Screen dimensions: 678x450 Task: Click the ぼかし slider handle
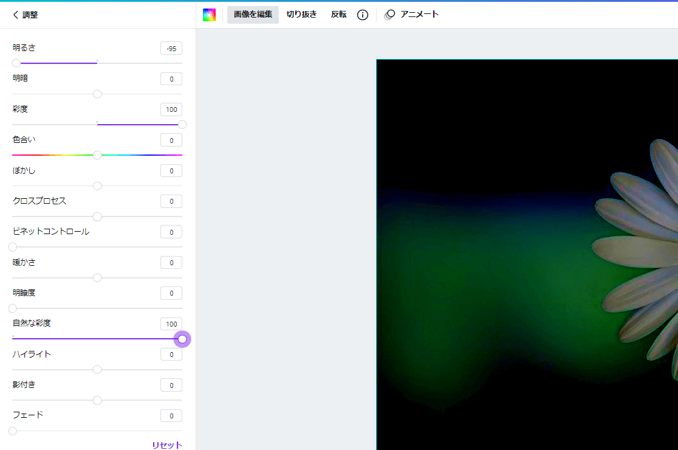[97, 185]
